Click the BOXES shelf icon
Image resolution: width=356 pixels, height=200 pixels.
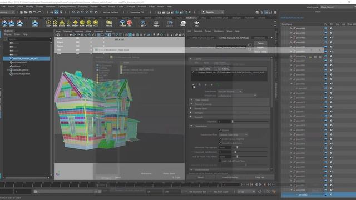[62, 23]
